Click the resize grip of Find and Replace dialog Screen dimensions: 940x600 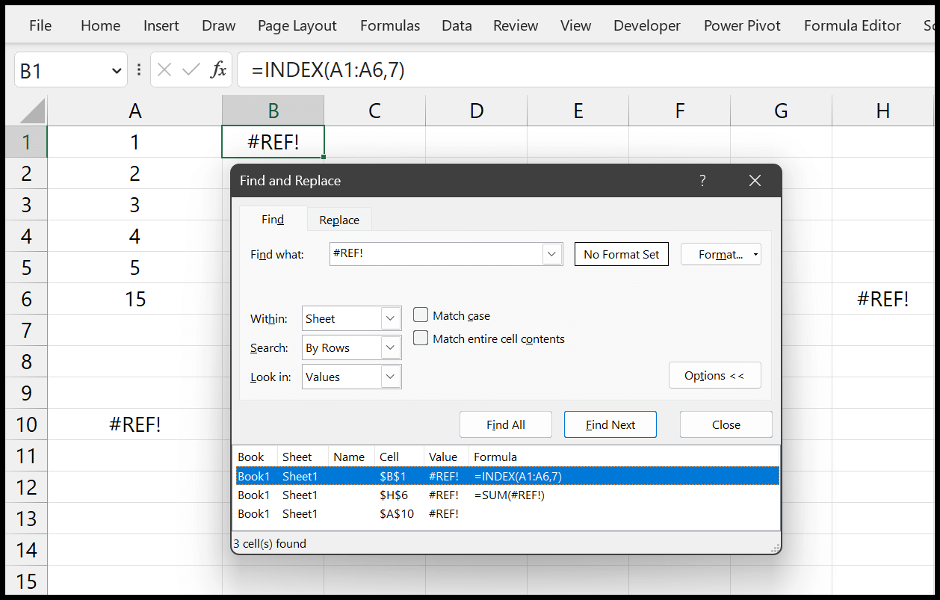click(x=775, y=549)
